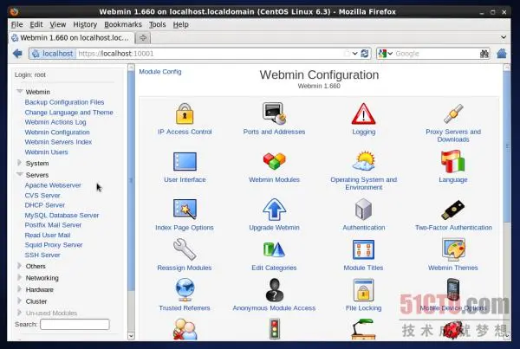
Task: Open the Edit menu
Action: pyautogui.click(x=36, y=24)
